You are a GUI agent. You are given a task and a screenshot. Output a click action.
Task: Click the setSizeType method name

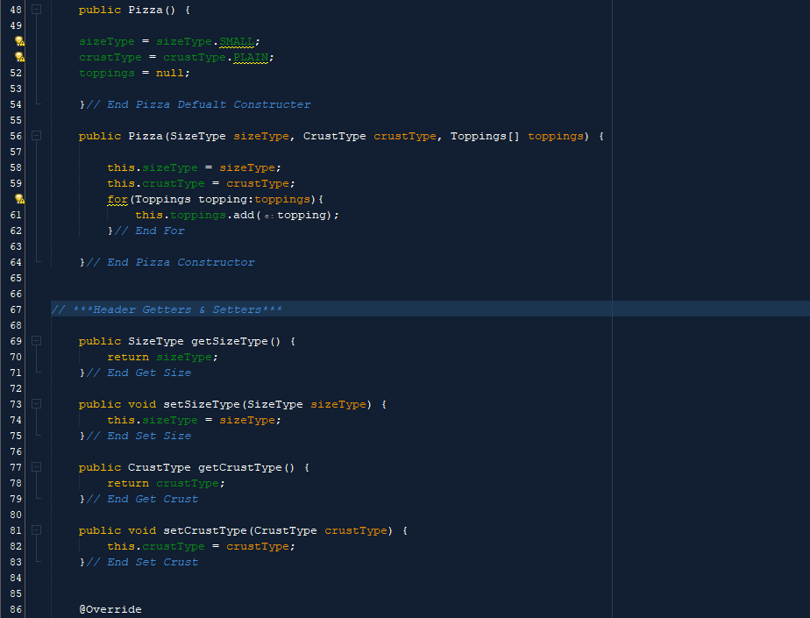click(202, 404)
